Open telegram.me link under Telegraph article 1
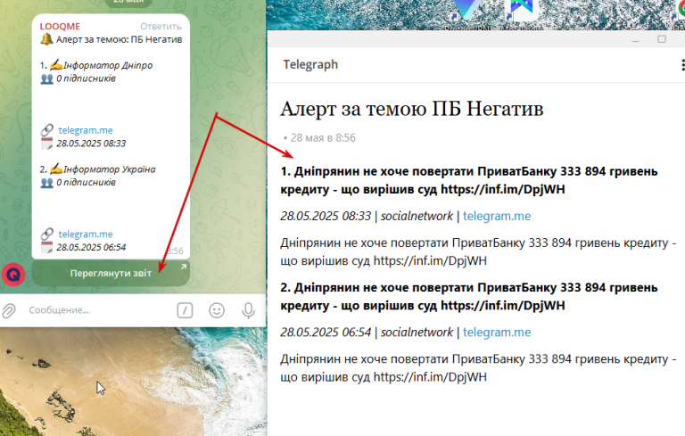 click(x=497, y=216)
